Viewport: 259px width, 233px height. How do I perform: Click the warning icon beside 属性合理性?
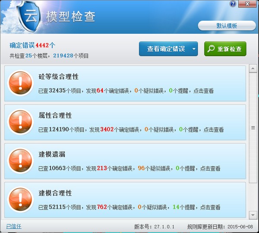point(20,122)
